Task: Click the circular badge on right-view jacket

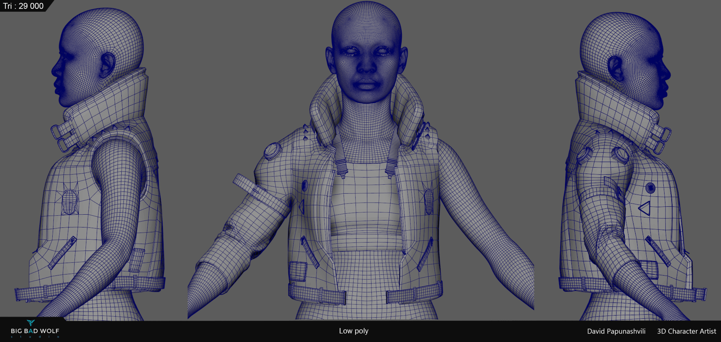Action: coord(650,188)
